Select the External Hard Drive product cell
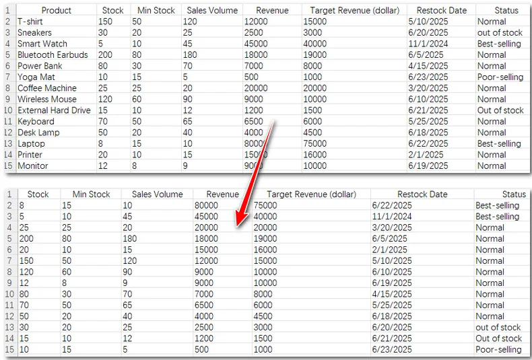Image resolution: width=532 pixels, height=360 pixels. [x=57, y=110]
